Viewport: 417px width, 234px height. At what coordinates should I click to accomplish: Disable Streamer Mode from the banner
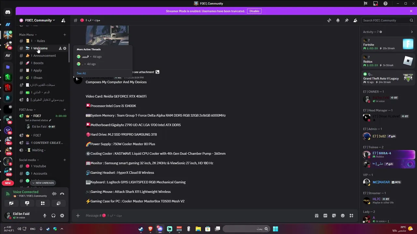(x=254, y=11)
